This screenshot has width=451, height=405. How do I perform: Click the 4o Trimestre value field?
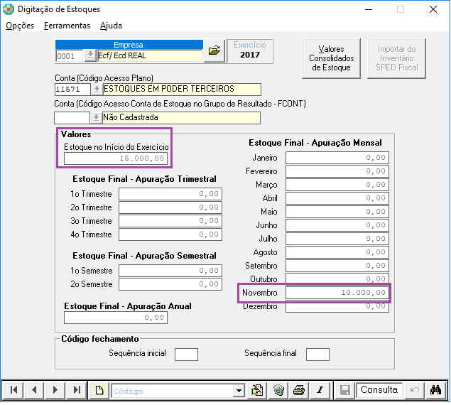pyautogui.click(x=170, y=234)
